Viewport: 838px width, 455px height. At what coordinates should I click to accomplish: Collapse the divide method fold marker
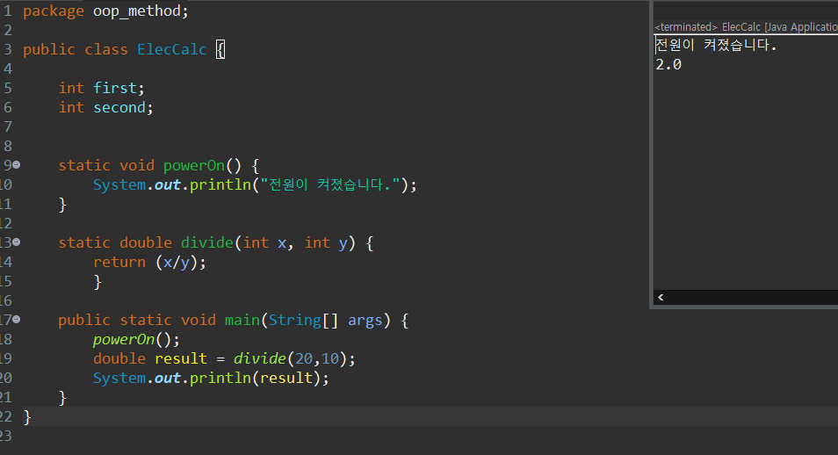[x=17, y=242]
